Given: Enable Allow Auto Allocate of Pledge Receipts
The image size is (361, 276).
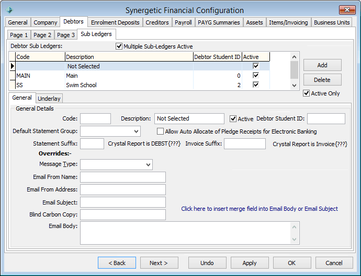Looking at the screenshot, I should coord(160,131).
